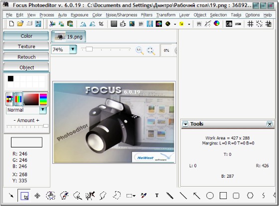279x206 pixels.
Task: Click the rainbow spectrum mode icon
Action: tap(18, 99)
